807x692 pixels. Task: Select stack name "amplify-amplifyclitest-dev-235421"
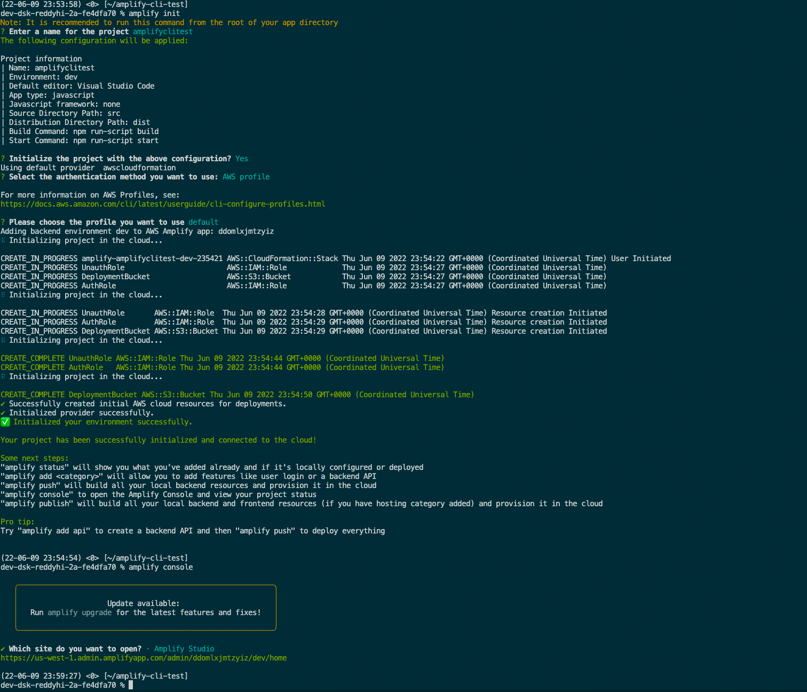tap(152, 258)
